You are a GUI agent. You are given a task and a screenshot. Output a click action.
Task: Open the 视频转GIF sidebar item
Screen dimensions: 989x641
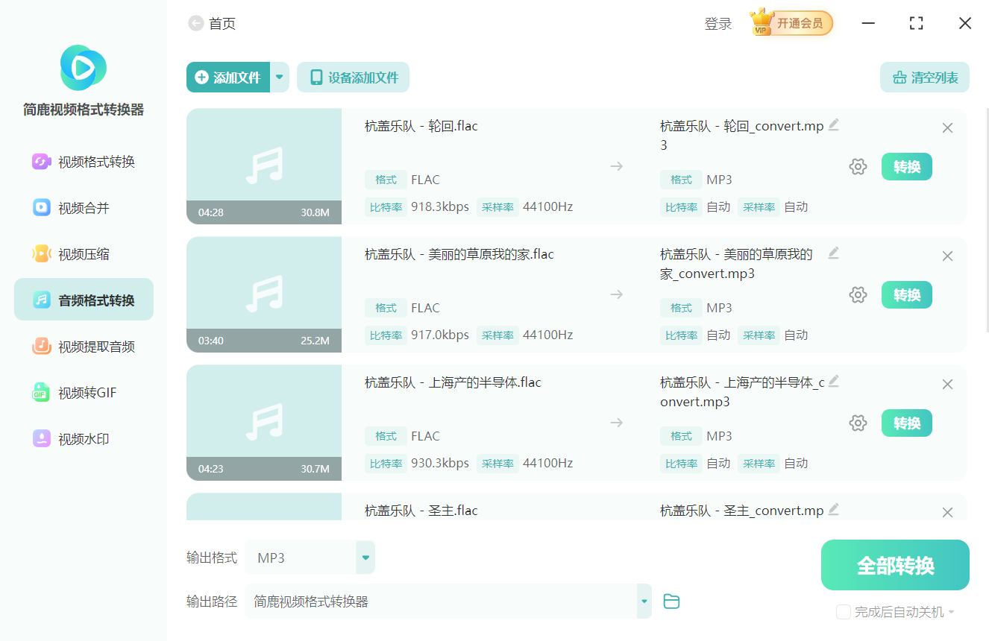[x=84, y=393]
